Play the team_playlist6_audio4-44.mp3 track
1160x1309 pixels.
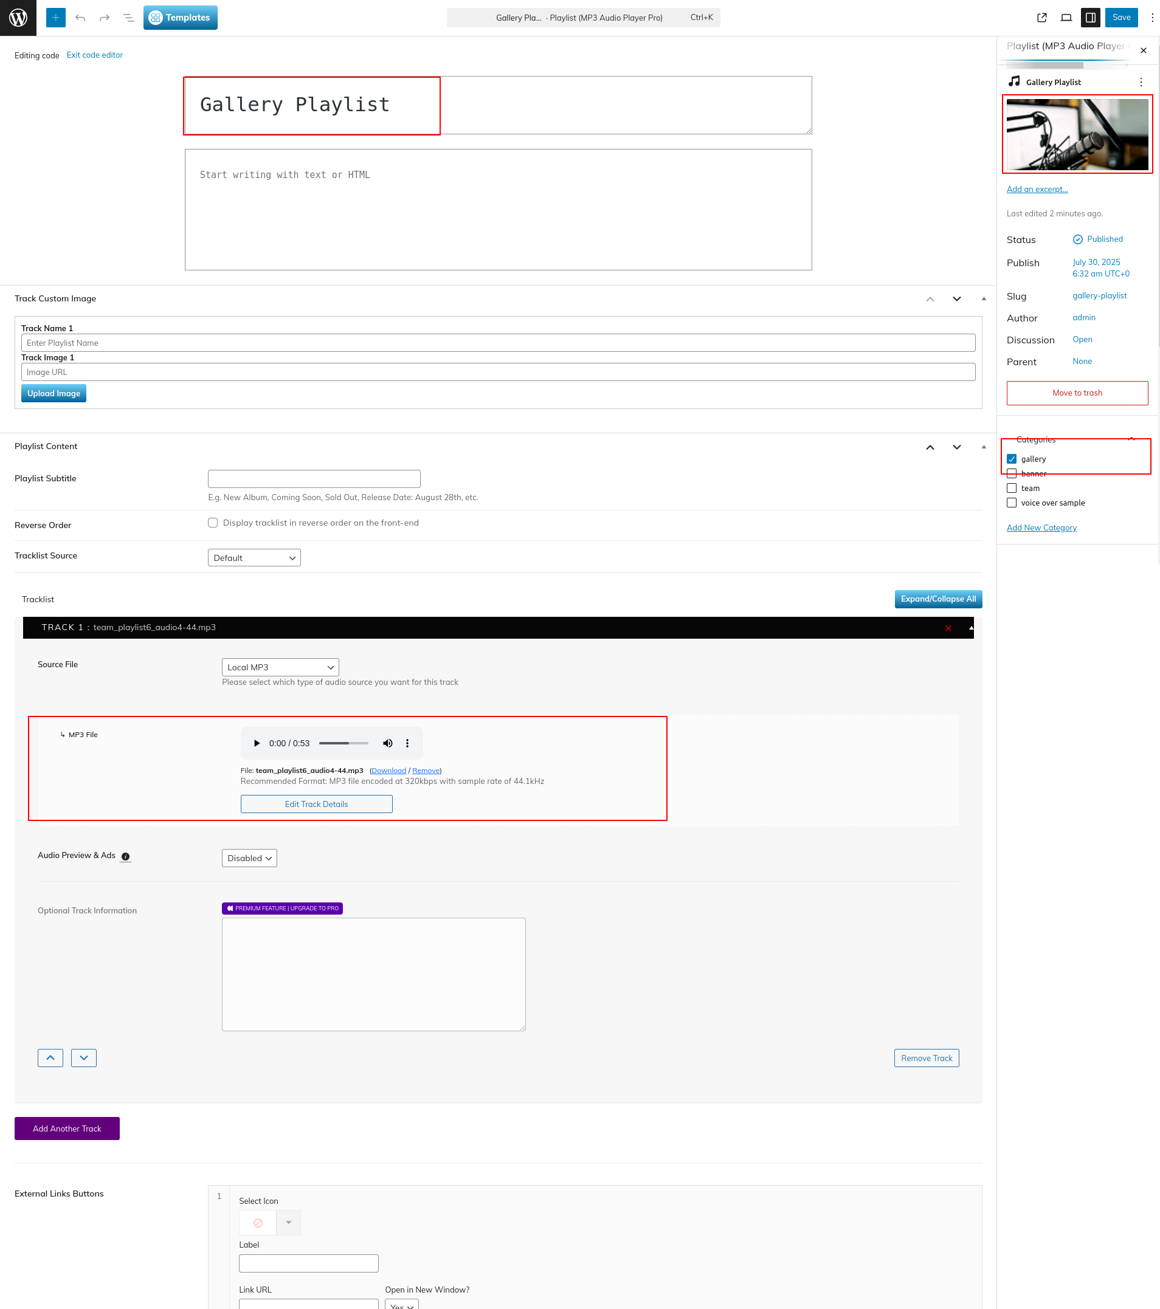click(x=257, y=743)
